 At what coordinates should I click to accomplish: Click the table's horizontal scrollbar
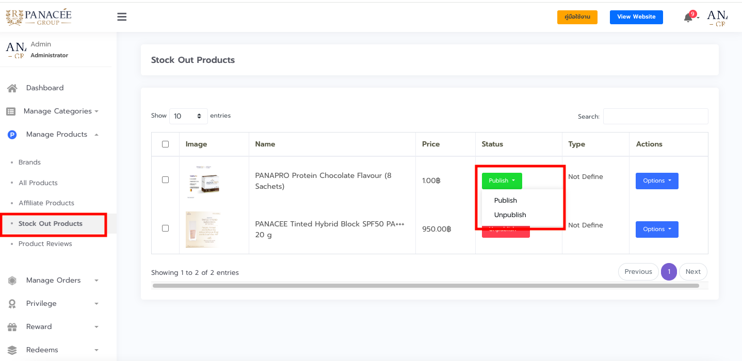(426, 286)
